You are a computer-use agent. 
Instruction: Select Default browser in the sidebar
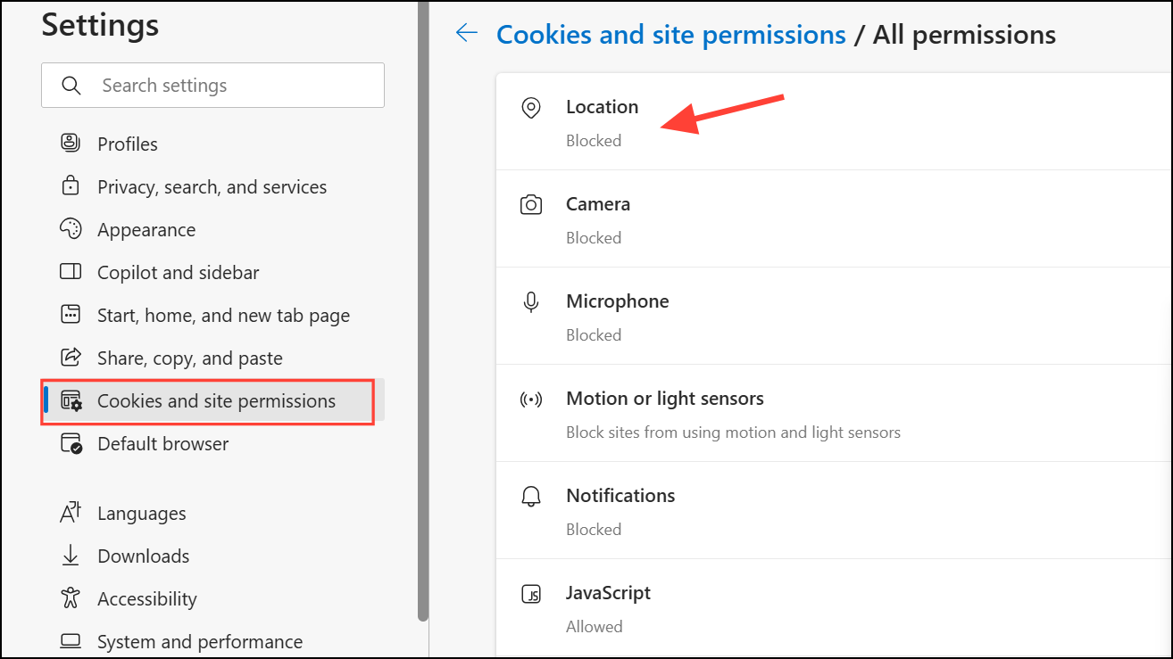[x=162, y=444]
